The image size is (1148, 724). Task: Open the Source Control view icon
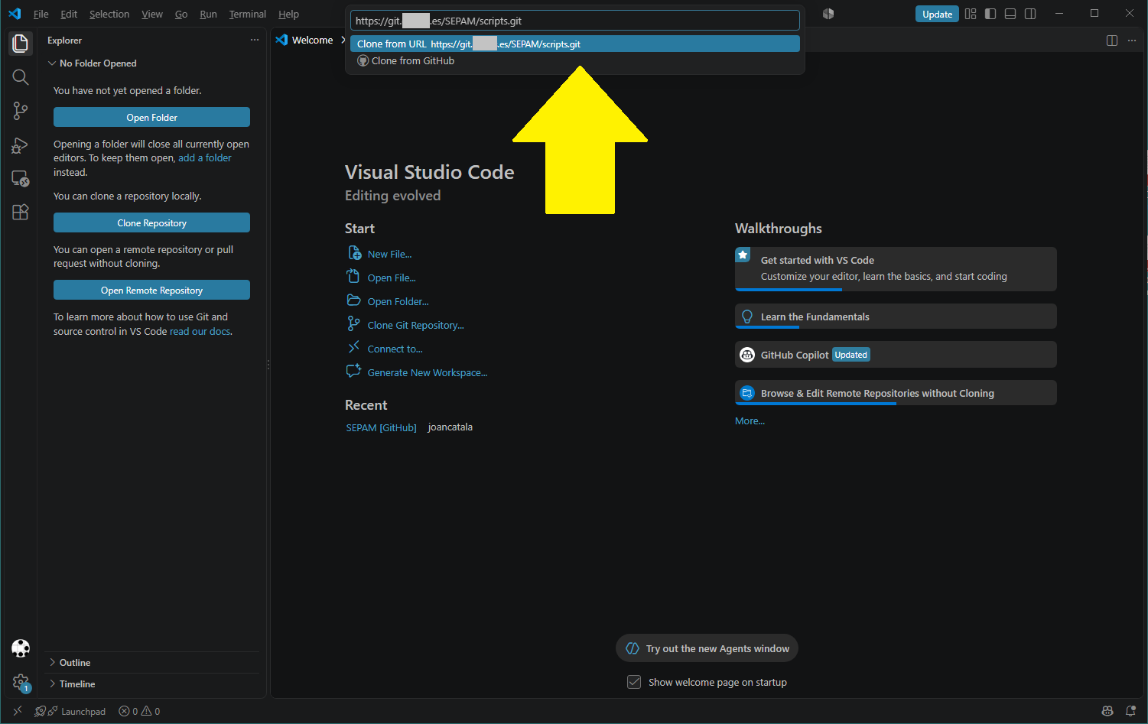tap(21, 111)
